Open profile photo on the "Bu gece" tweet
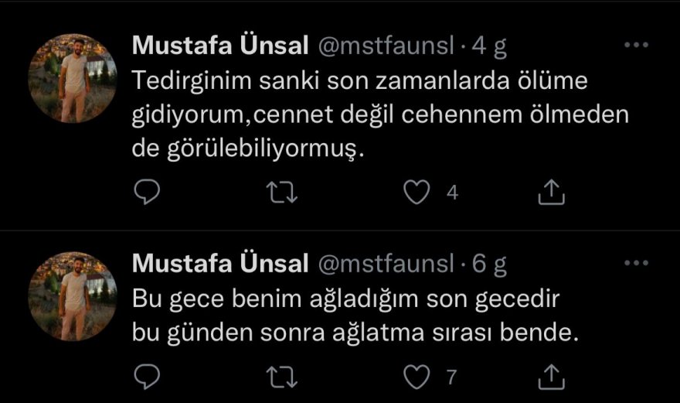Image resolution: width=680 pixels, height=403 pixels. [72, 296]
